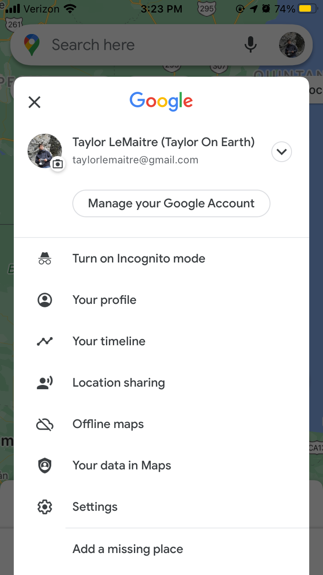Tap the incognito hat-and-glasses icon
The height and width of the screenshot is (575, 323).
click(x=45, y=259)
